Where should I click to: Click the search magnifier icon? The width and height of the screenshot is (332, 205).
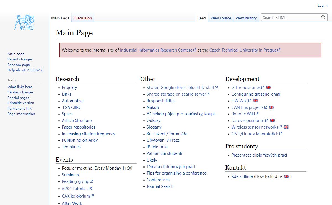tap(323, 17)
